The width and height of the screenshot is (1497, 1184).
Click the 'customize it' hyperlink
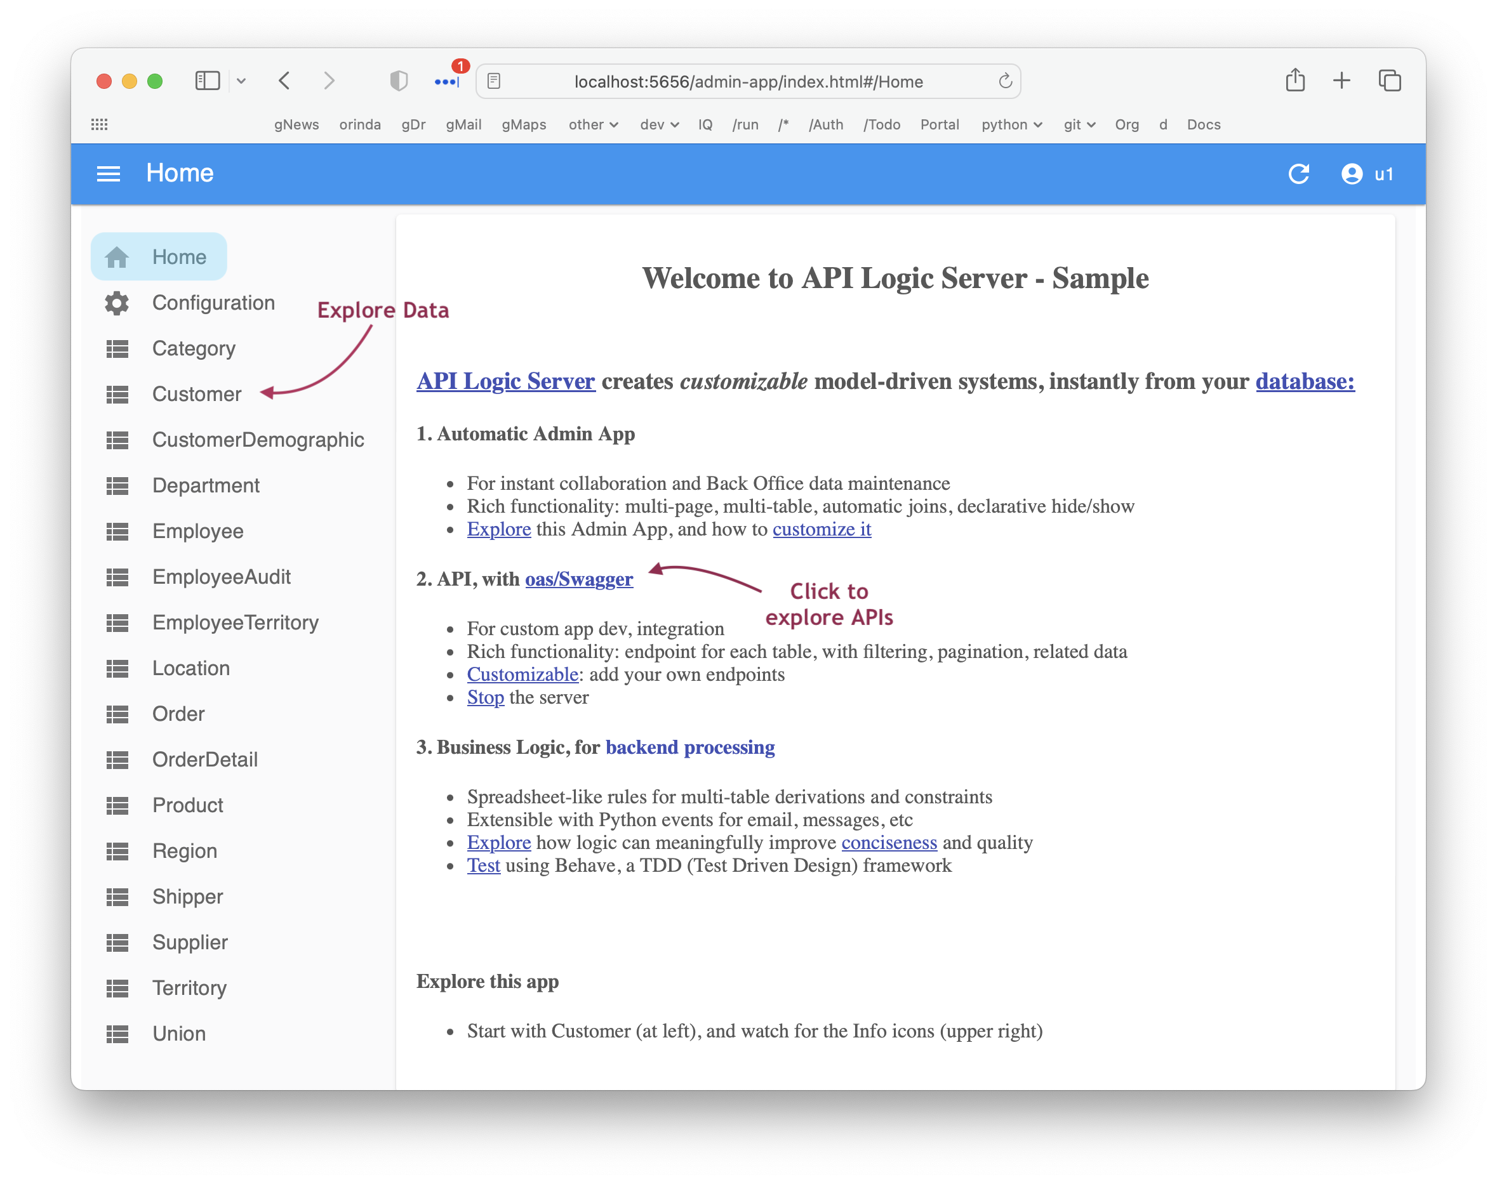822,529
